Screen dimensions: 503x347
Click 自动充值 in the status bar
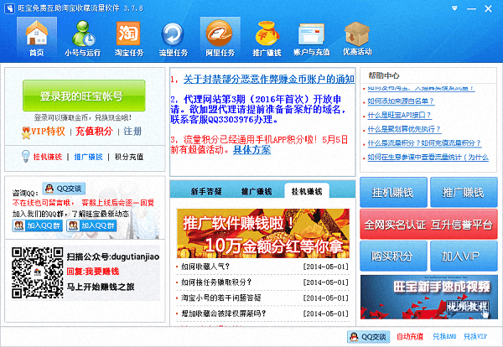(410, 336)
